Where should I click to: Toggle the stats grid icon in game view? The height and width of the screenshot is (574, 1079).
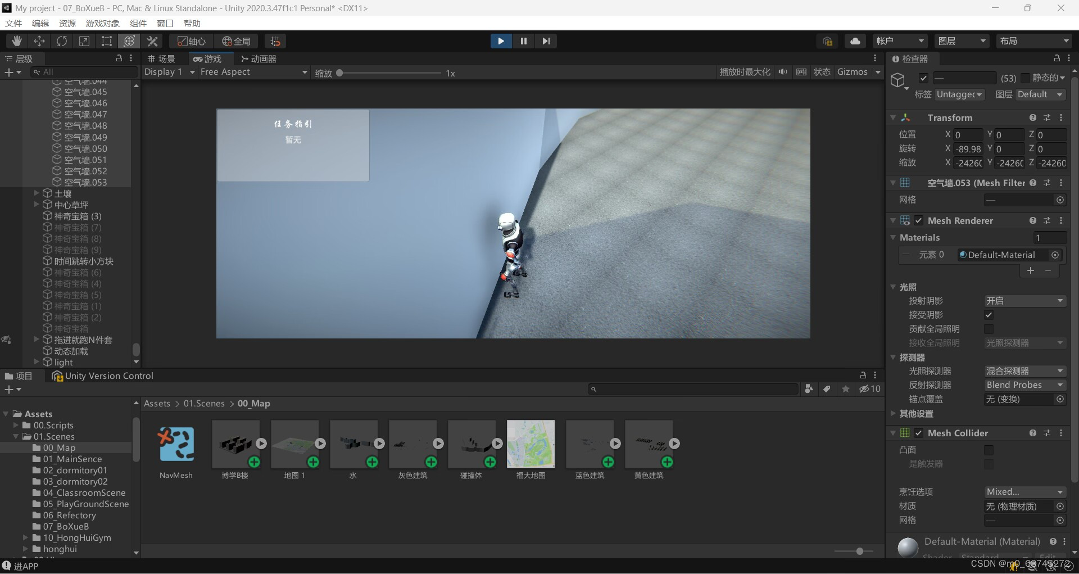pyautogui.click(x=801, y=72)
